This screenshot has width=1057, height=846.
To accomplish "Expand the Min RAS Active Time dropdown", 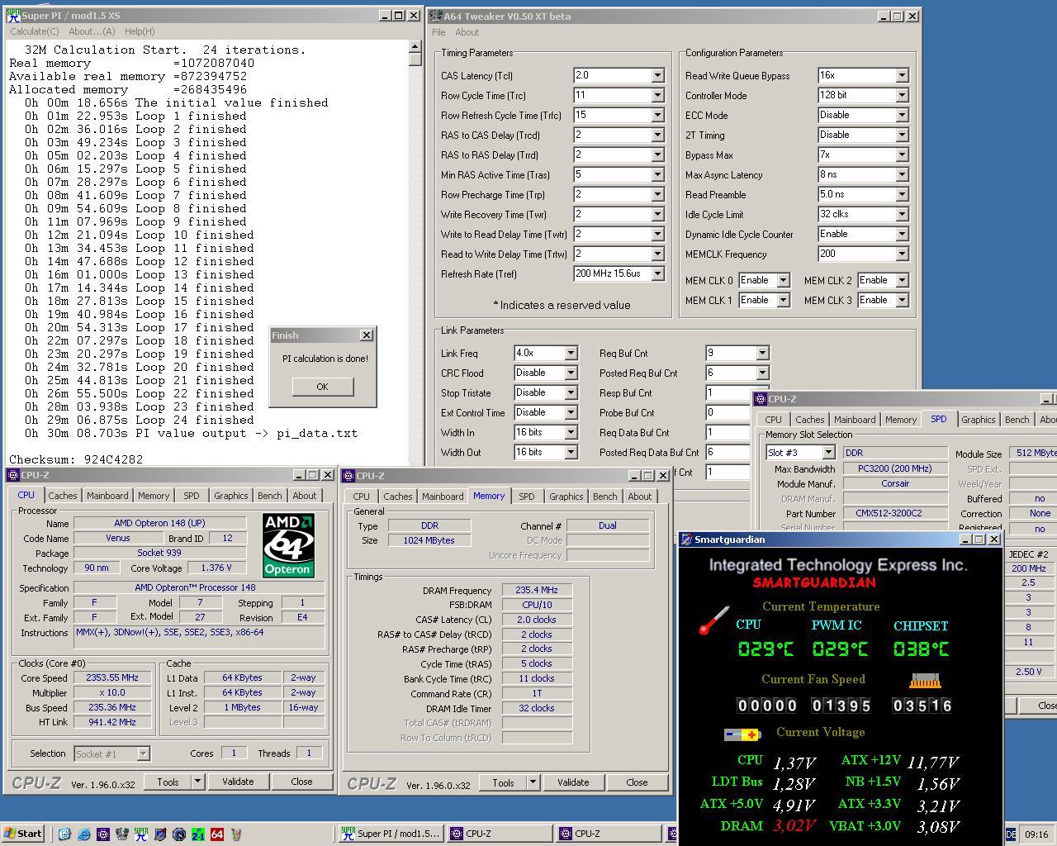I will click(657, 174).
